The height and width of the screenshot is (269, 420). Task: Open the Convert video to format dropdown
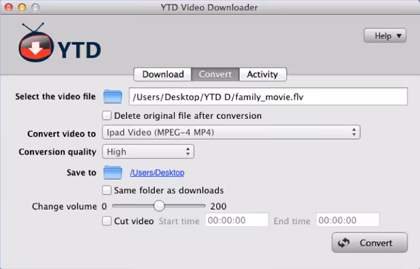point(231,132)
